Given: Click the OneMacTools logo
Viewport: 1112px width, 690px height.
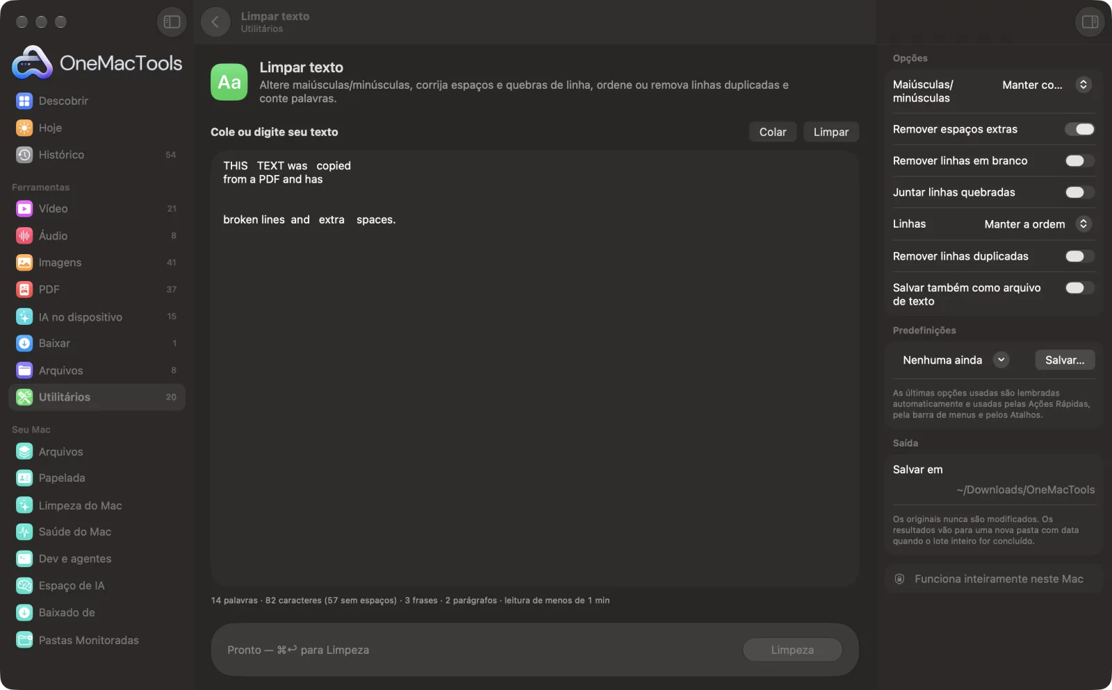Looking at the screenshot, I should pyautogui.click(x=97, y=63).
